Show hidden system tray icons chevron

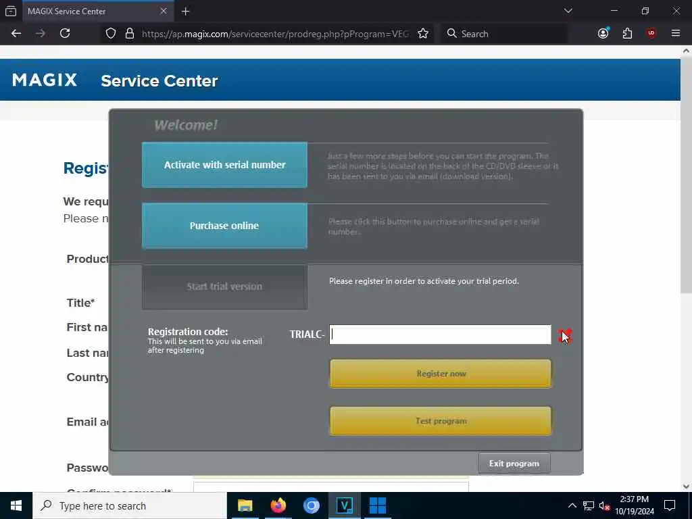coord(572,505)
